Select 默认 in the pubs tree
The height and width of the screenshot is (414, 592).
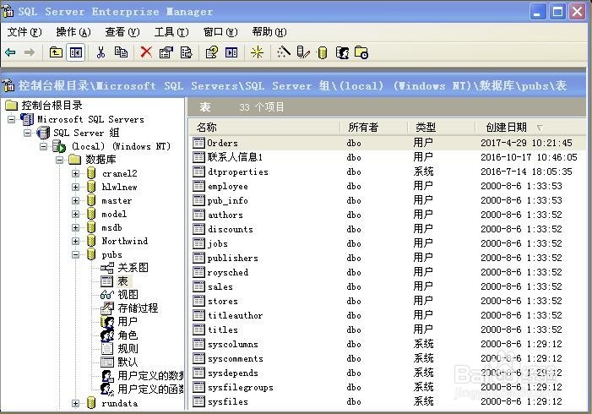click(x=128, y=362)
